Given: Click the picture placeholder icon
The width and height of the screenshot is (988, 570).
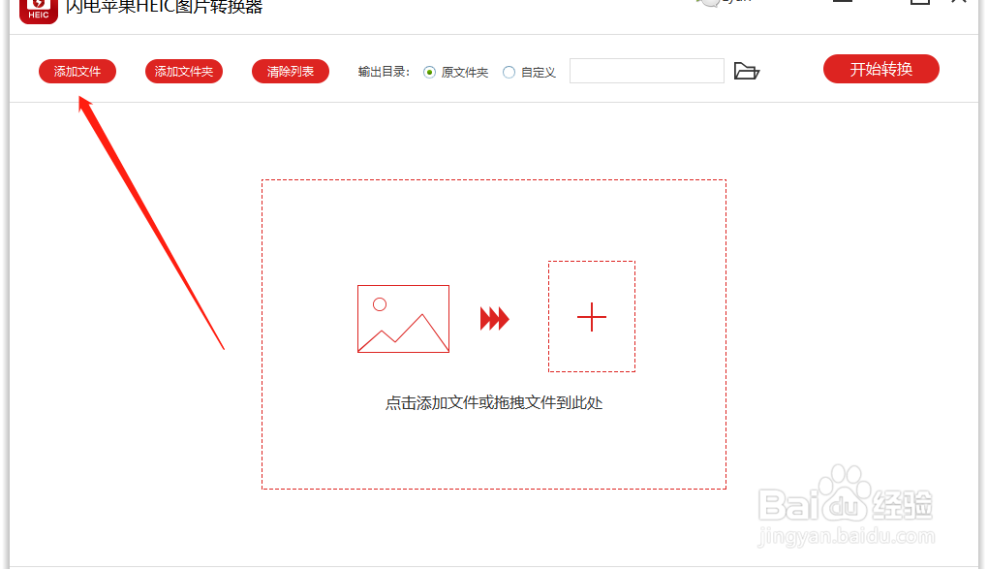Looking at the screenshot, I should (403, 318).
